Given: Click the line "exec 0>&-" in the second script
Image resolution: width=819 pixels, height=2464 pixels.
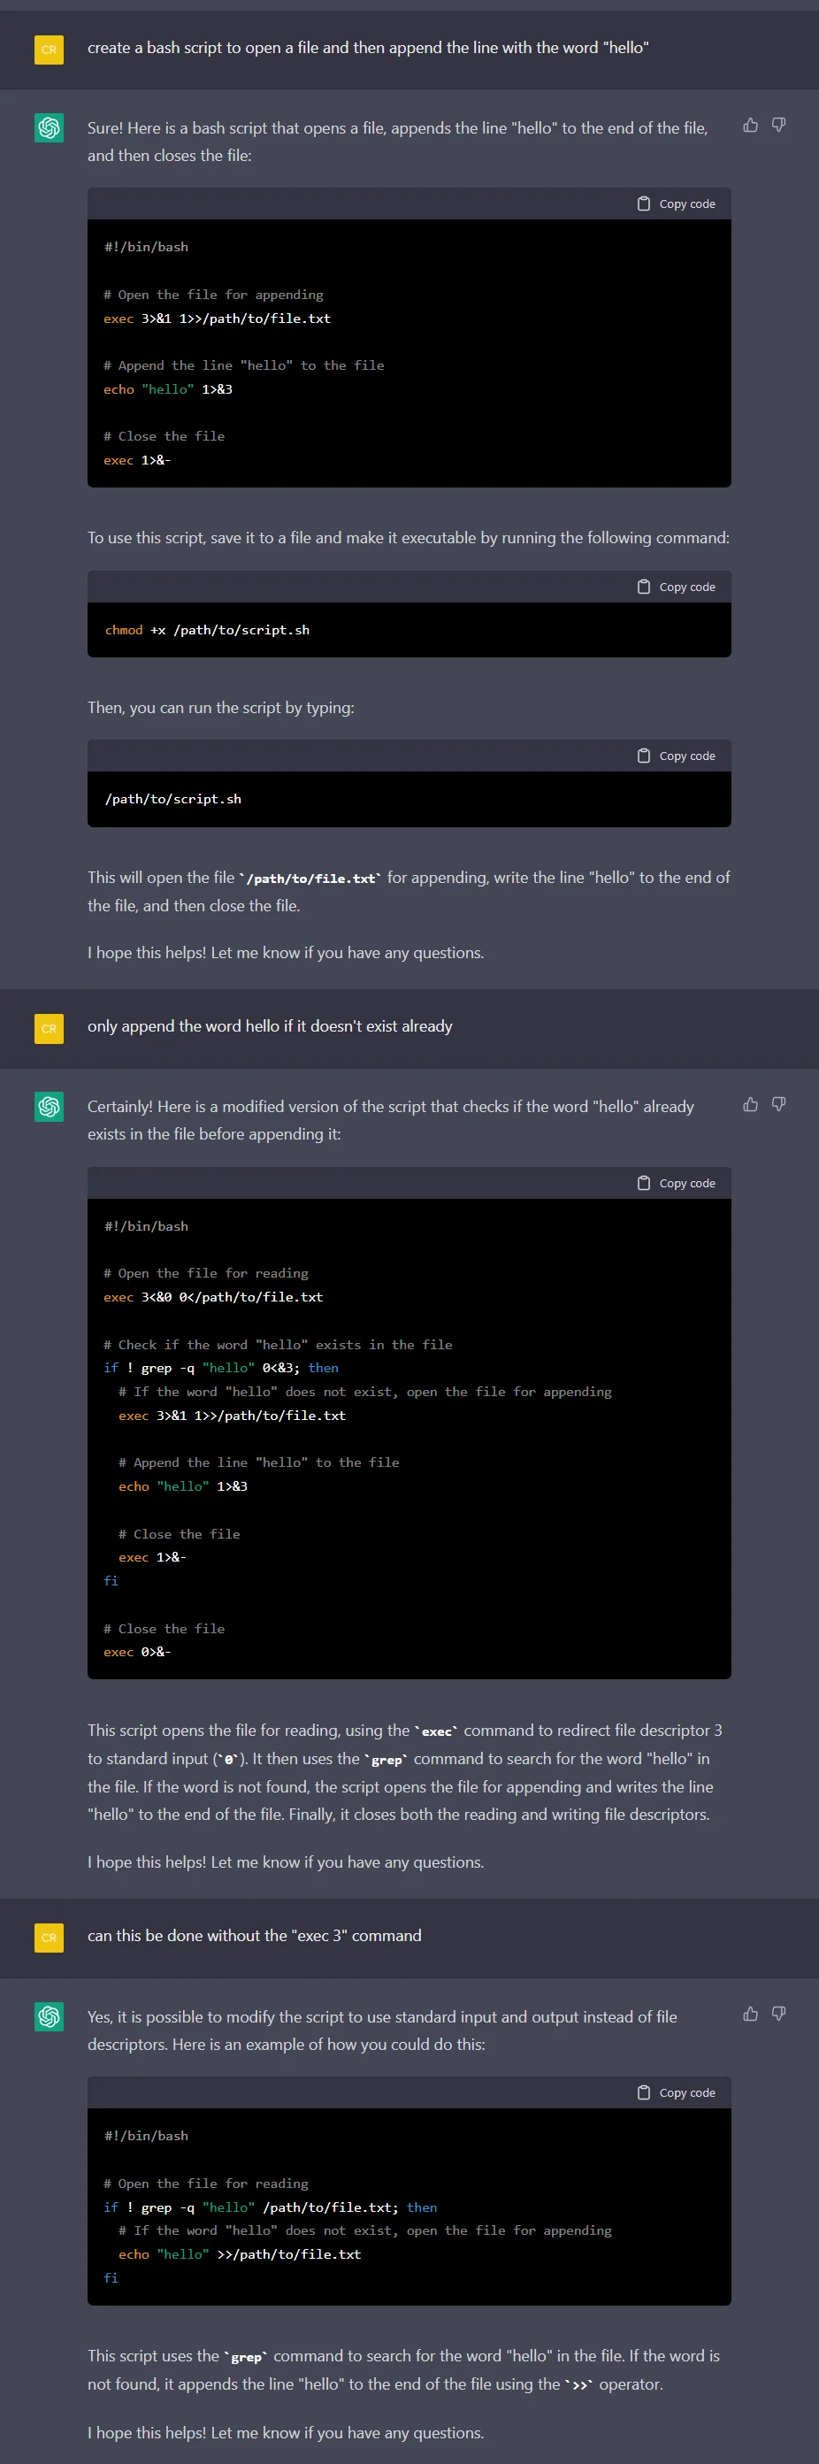Looking at the screenshot, I should click(x=137, y=1652).
